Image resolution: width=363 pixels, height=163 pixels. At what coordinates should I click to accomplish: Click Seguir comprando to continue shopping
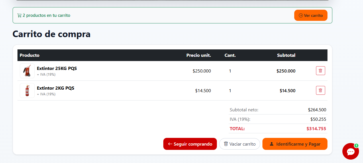190,144
